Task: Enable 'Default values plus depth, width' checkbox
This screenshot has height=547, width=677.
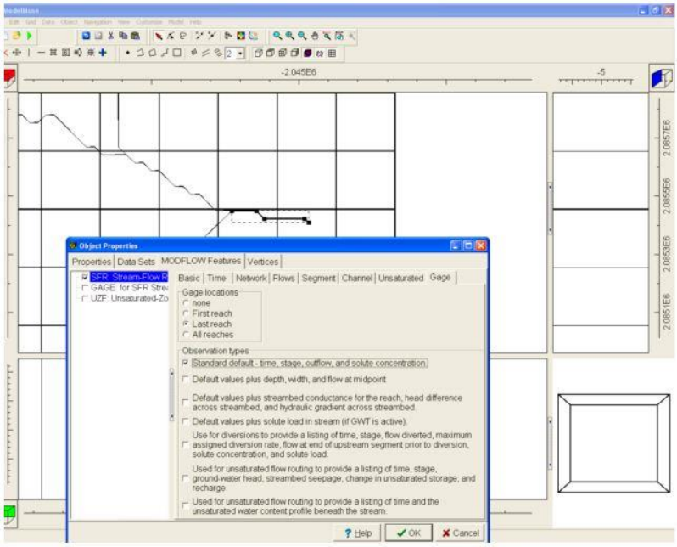Action: pos(186,379)
